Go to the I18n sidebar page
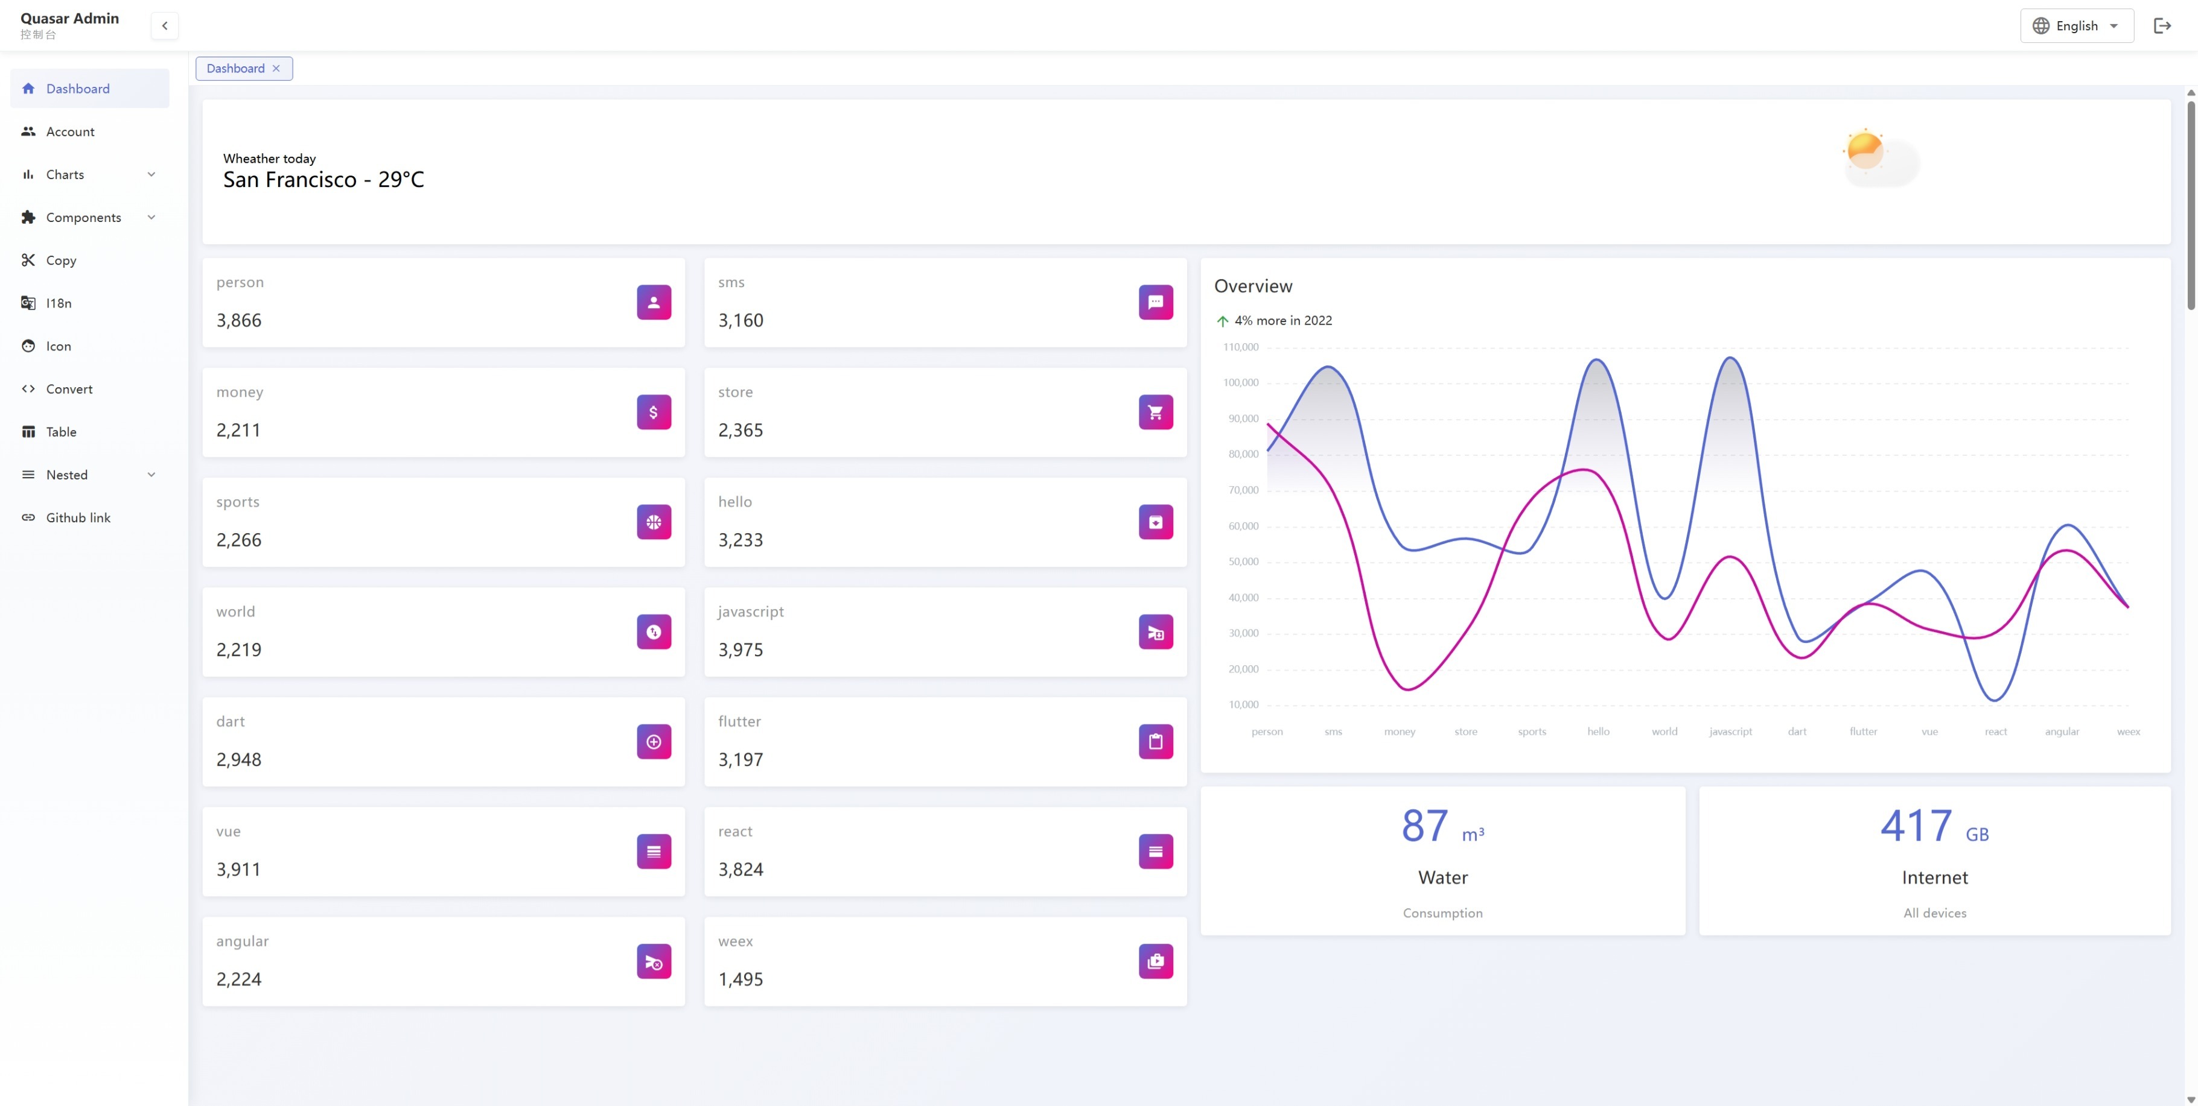 pos(59,303)
